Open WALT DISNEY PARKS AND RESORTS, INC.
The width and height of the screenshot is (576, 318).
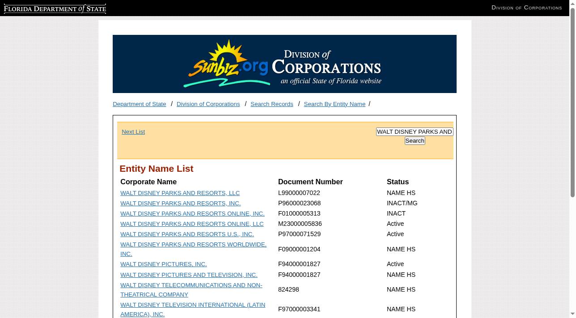point(180,204)
